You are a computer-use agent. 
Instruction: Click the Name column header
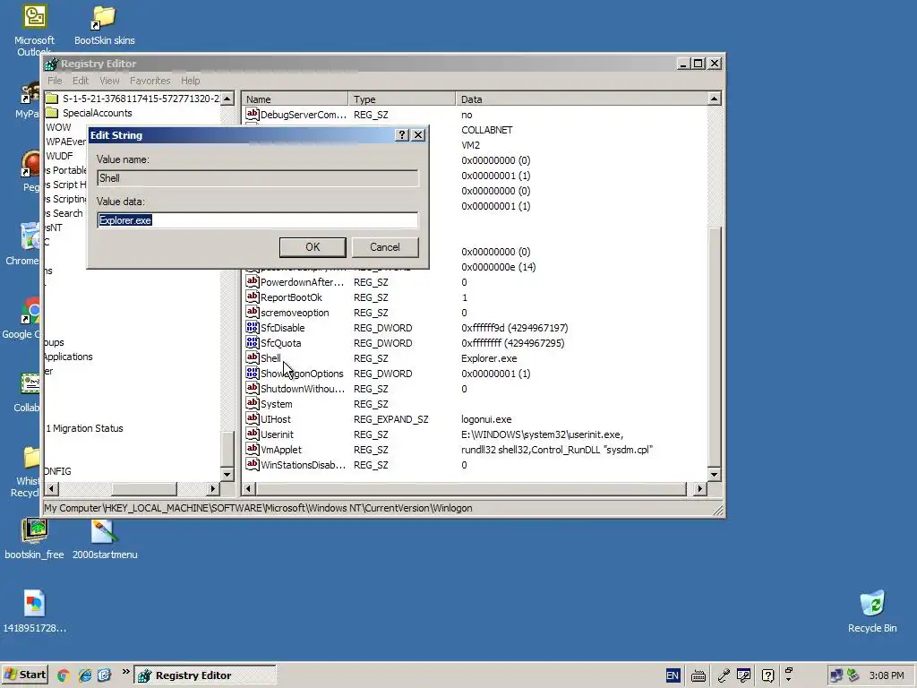coord(295,99)
